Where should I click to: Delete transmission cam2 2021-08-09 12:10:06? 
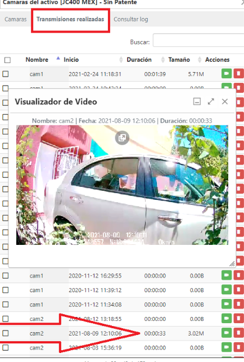[239, 333]
